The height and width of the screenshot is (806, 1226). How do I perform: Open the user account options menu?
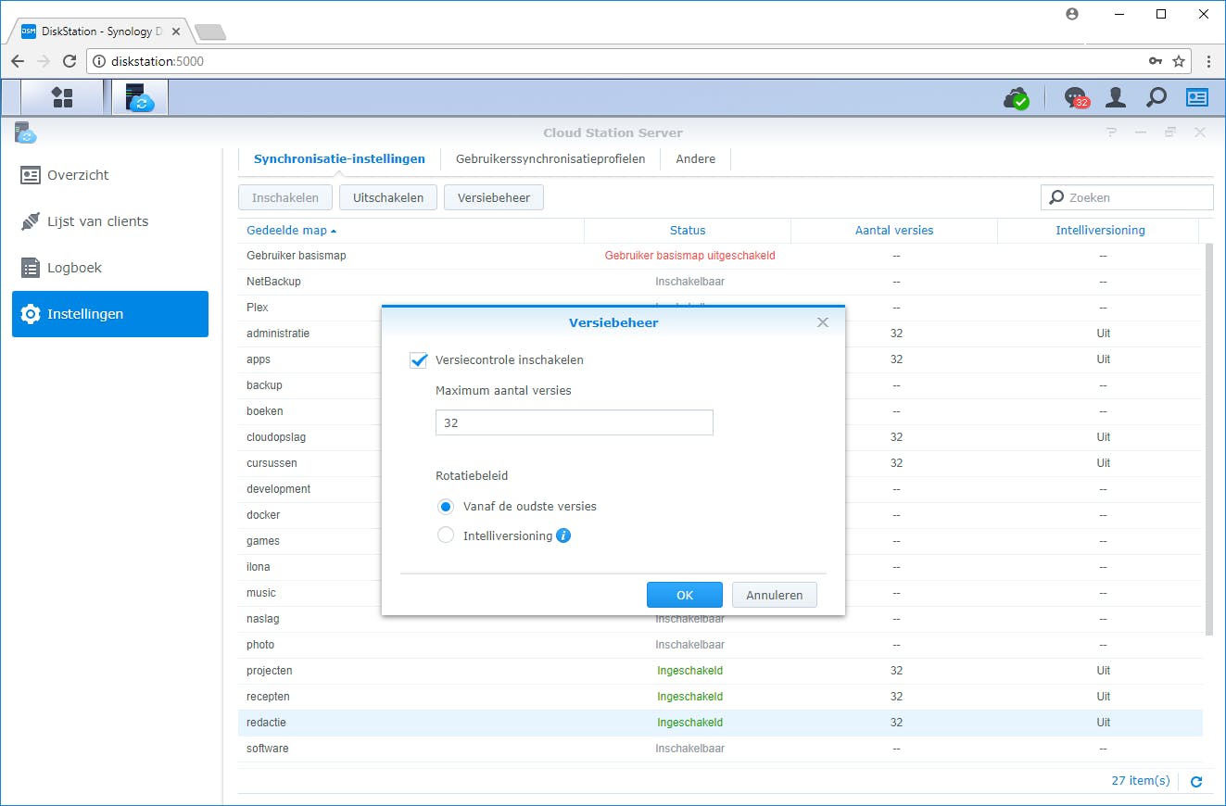click(1115, 96)
